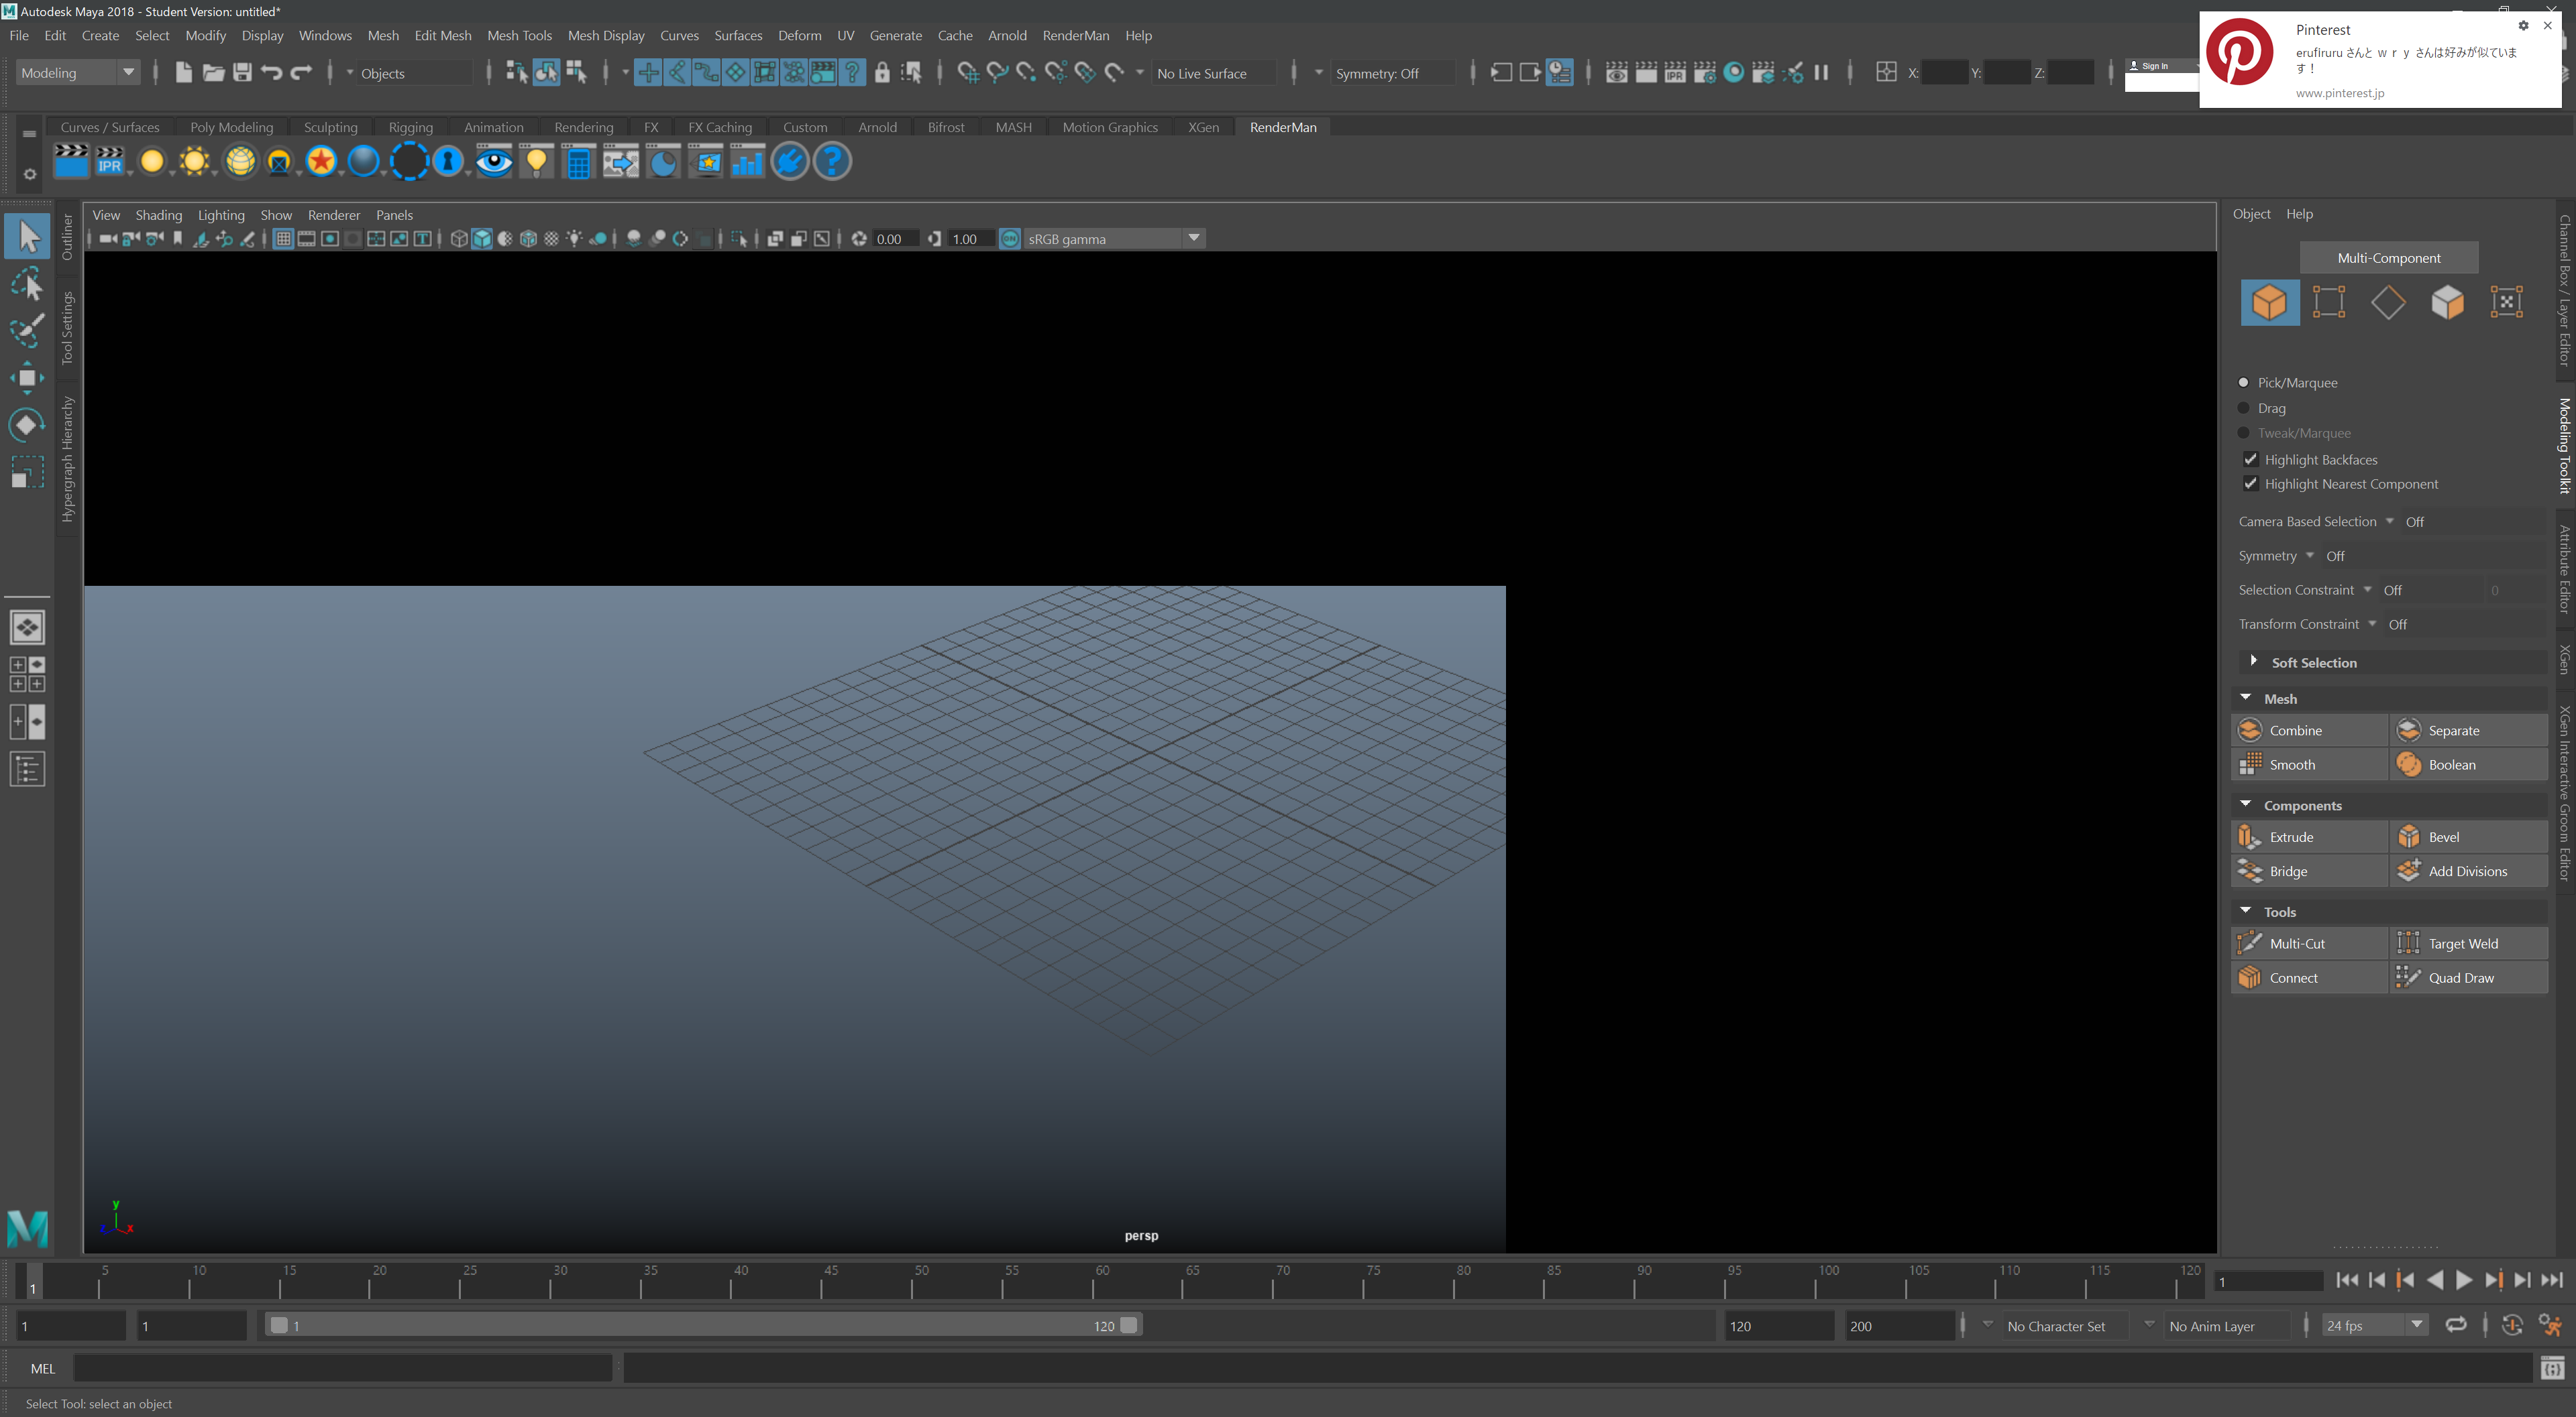Open the Modeling menu set dropdown
Image resolution: width=2576 pixels, height=1417 pixels.
tap(128, 72)
